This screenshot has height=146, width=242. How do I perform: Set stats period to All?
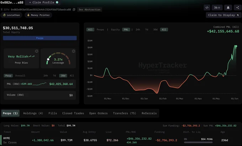[x=72, y=76]
